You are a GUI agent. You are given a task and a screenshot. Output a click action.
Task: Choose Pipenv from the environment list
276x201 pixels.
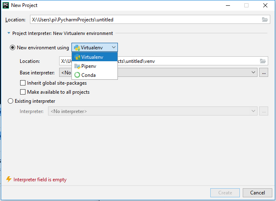pyautogui.click(x=89, y=66)
